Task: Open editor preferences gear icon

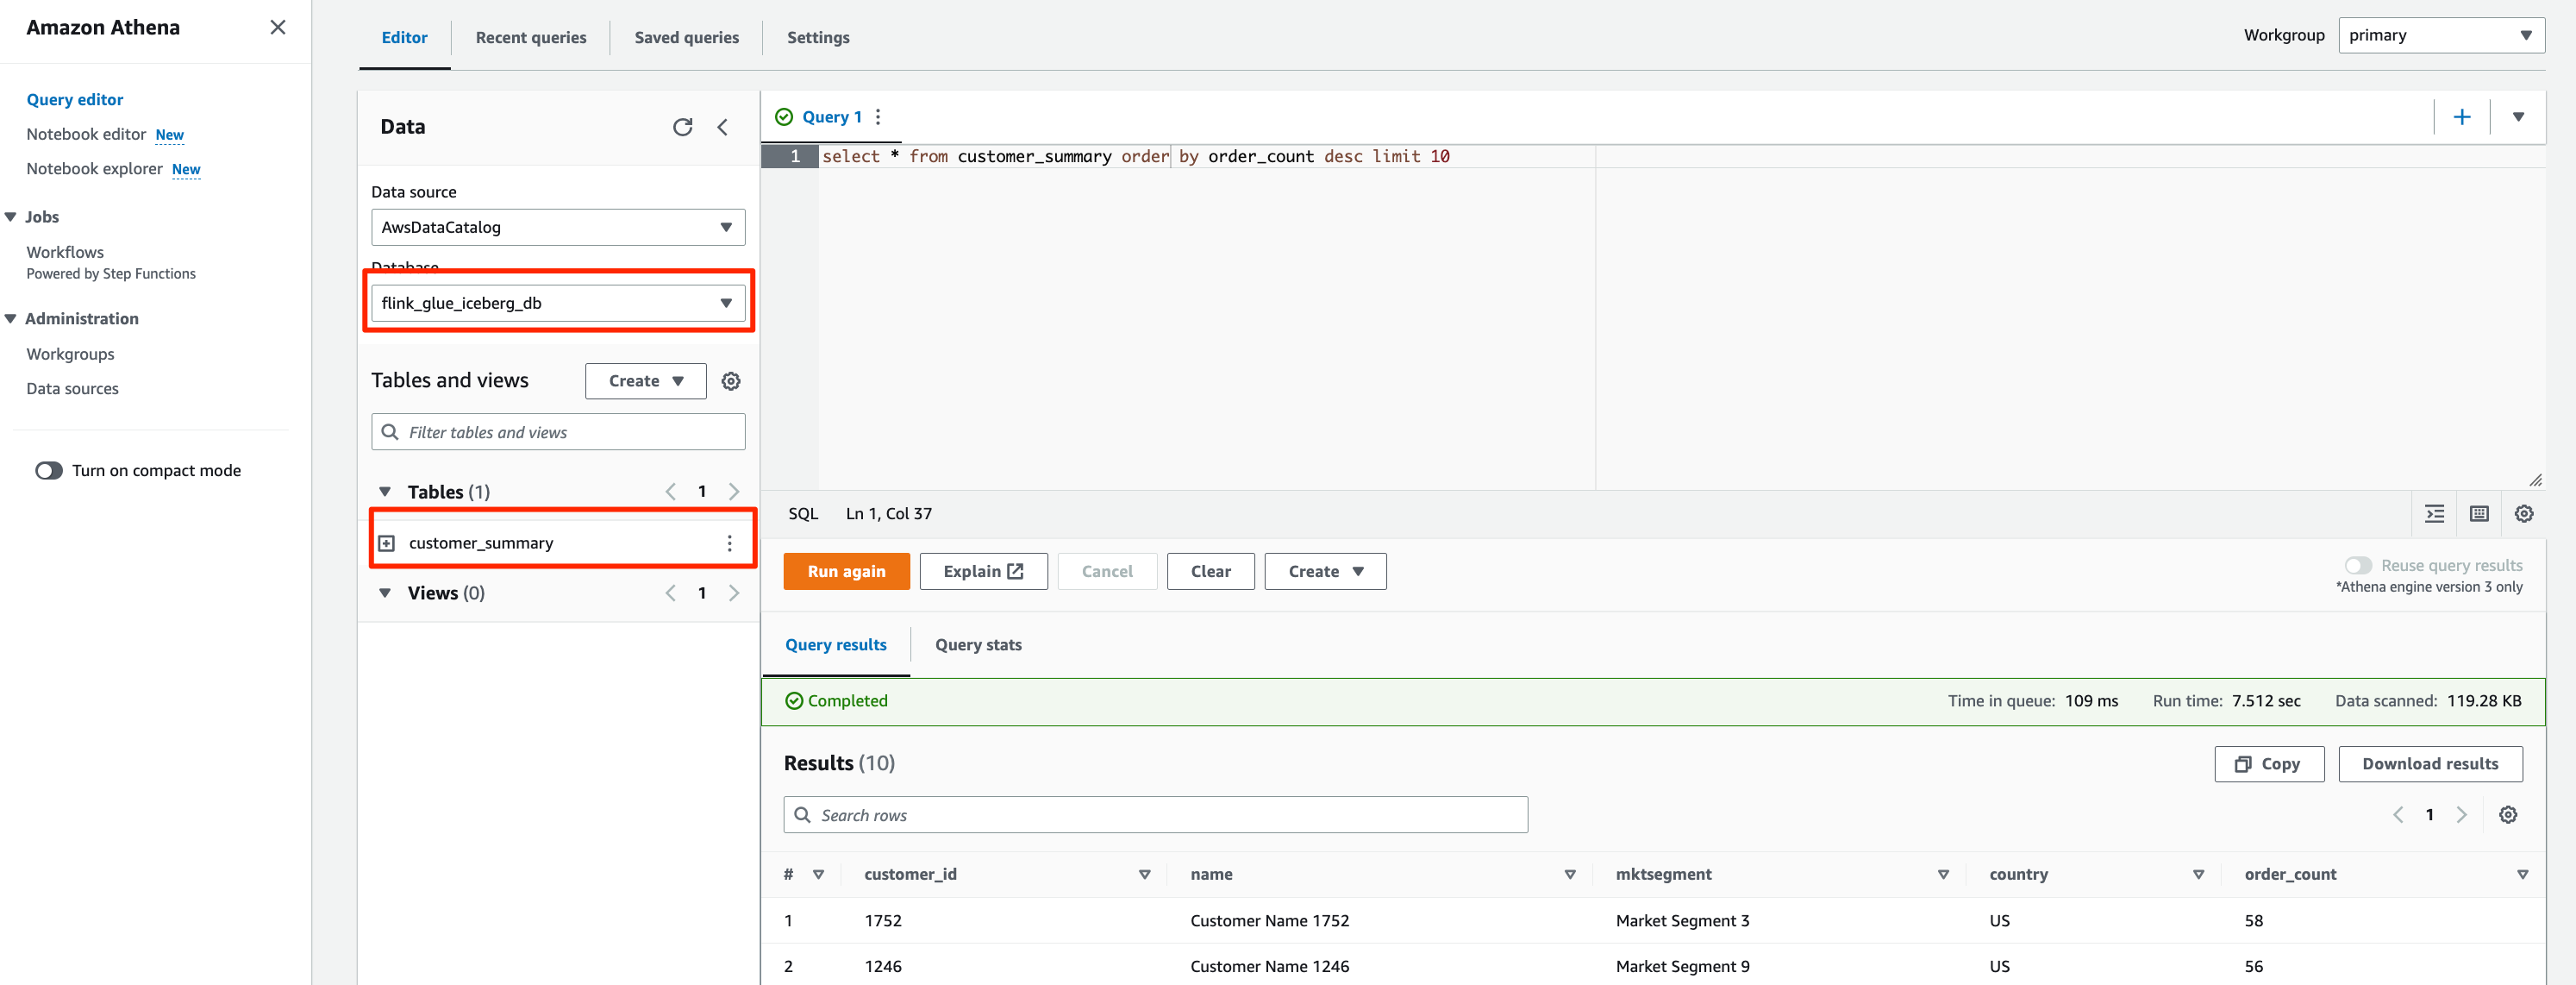Action: (x=2524, y=514)
